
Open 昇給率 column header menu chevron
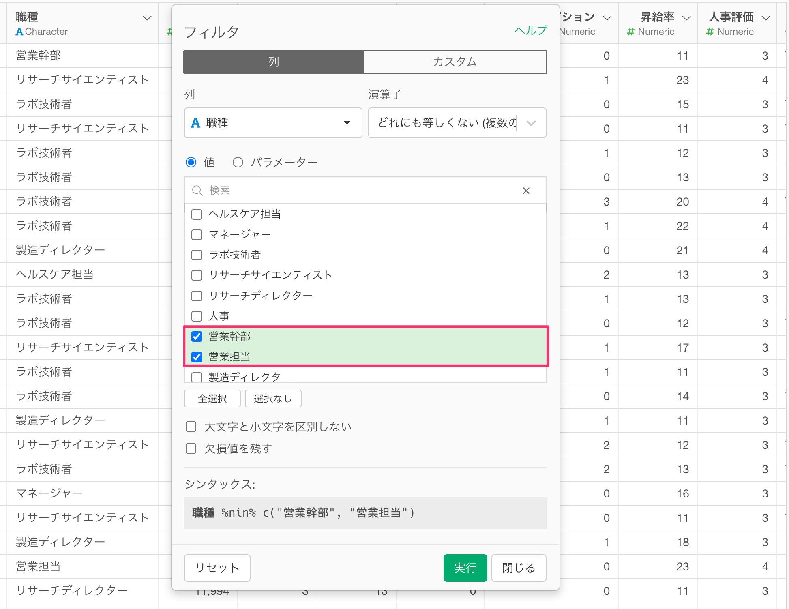coord(686,18)
